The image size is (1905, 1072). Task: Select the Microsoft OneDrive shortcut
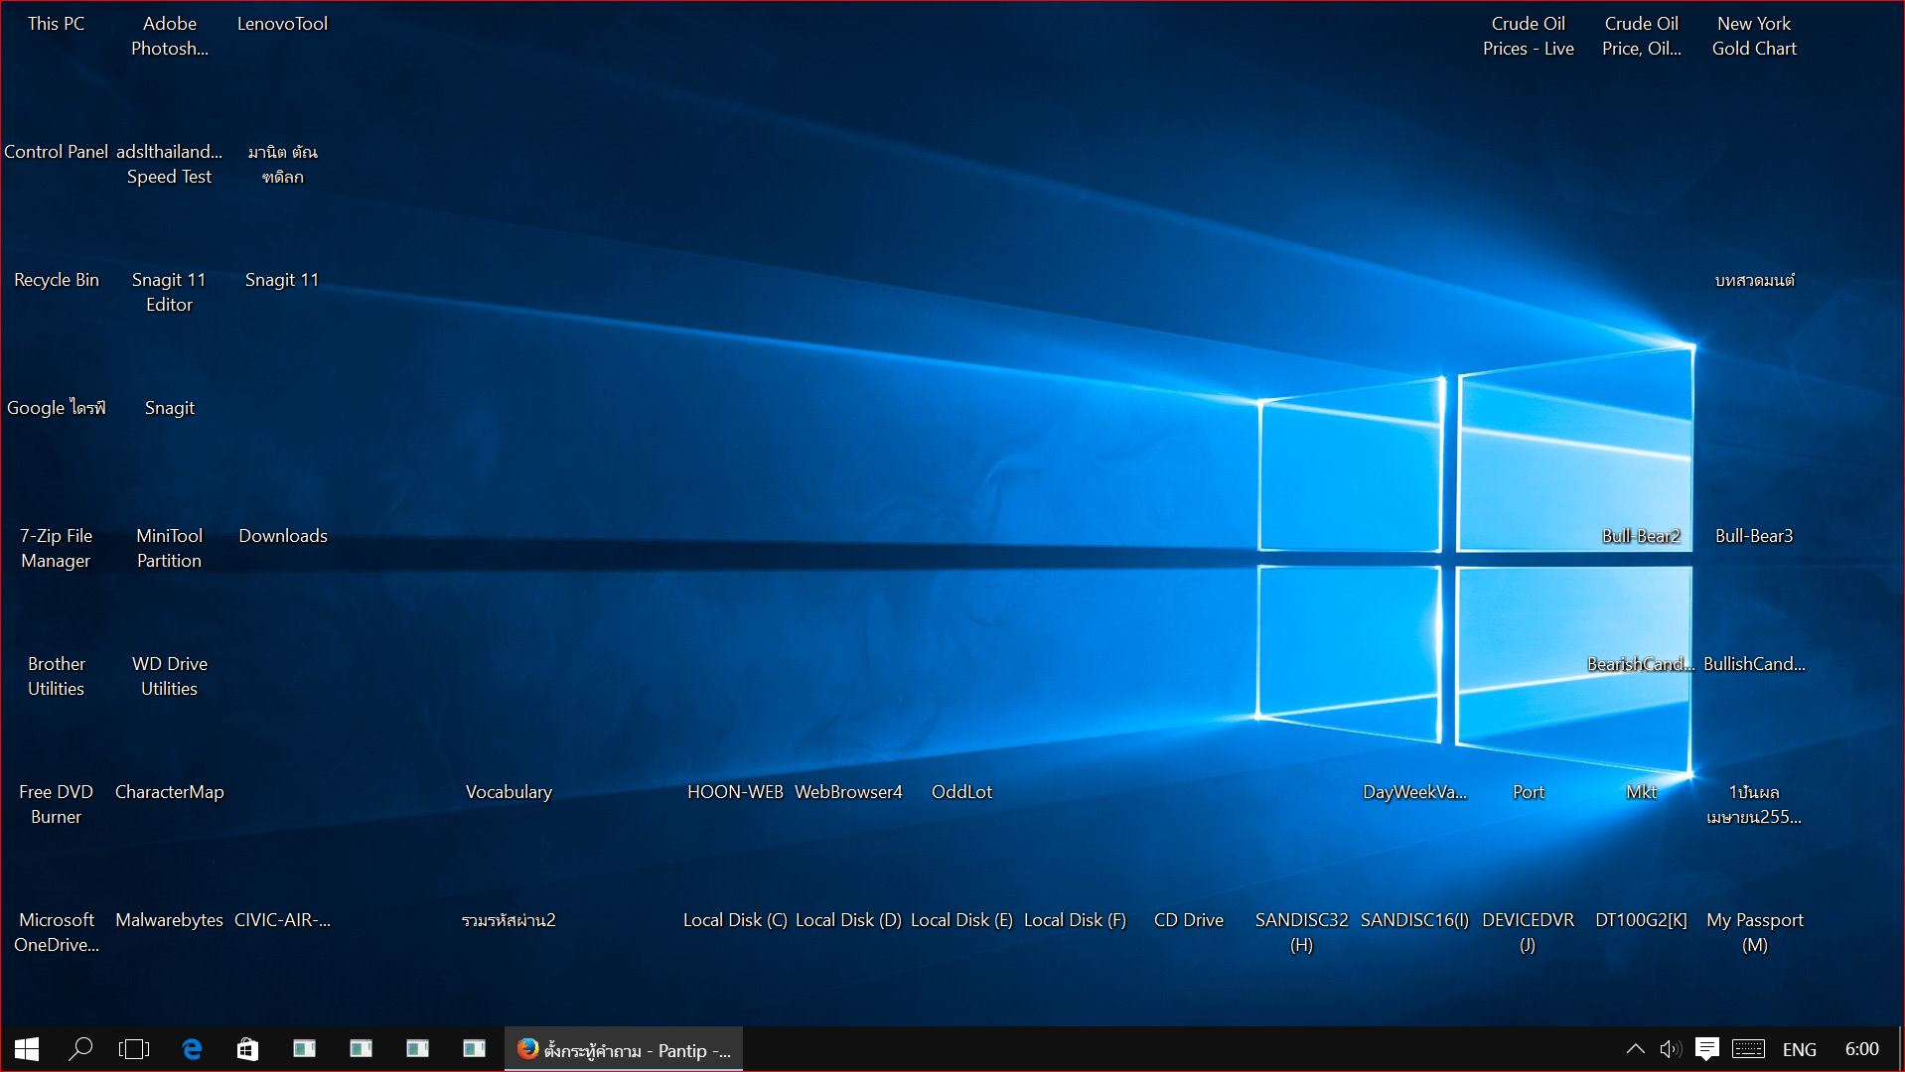tap(57, 932)
